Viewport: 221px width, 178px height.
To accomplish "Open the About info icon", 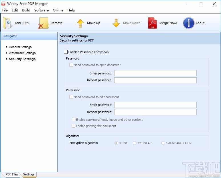I will [x=188, y=23].
